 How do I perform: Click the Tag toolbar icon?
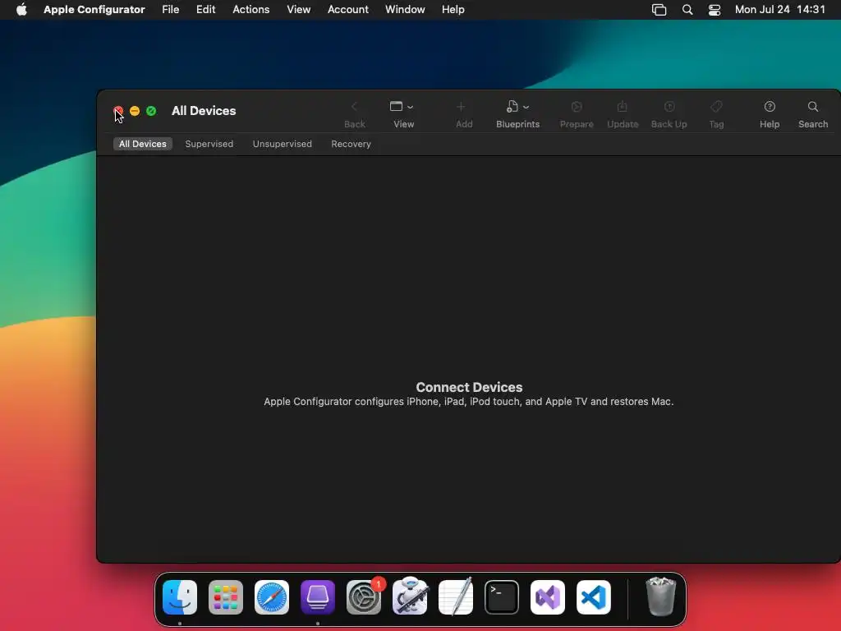[716, 107]
